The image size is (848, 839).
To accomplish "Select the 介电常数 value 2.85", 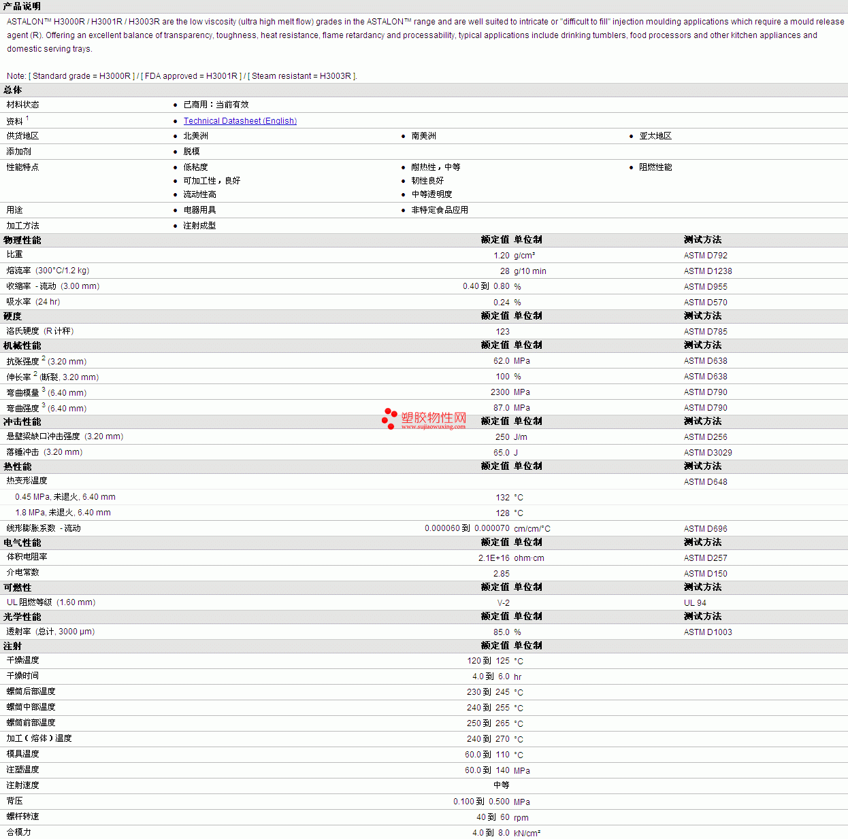I will click(x=502, y=574).
